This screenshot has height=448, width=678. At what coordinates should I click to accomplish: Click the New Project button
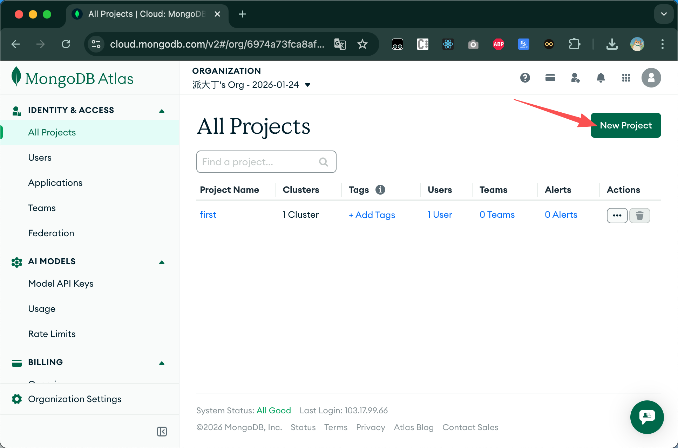pos(625,125)
